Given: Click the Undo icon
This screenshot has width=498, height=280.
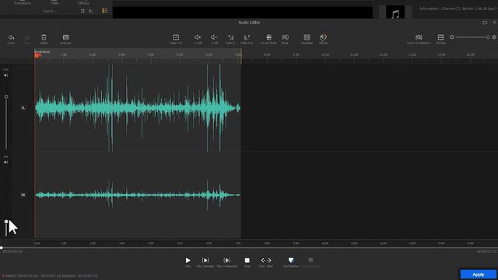Looking at the screenshot, I should point(11,38).
